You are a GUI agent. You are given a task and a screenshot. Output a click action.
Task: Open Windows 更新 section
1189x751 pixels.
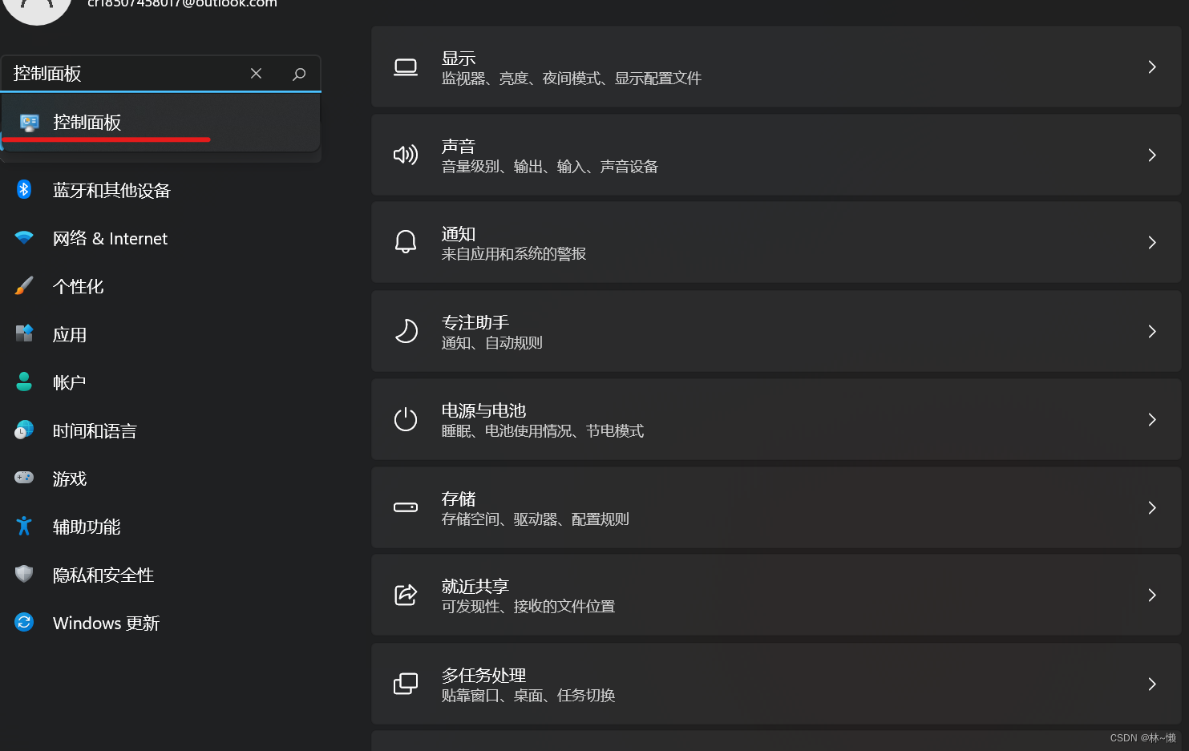click(x=106, y=624)
